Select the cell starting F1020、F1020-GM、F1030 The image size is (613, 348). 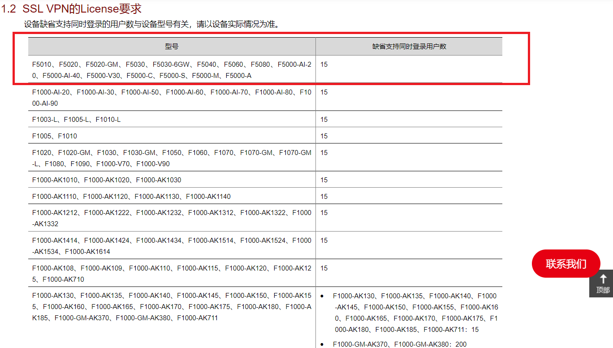172,158
